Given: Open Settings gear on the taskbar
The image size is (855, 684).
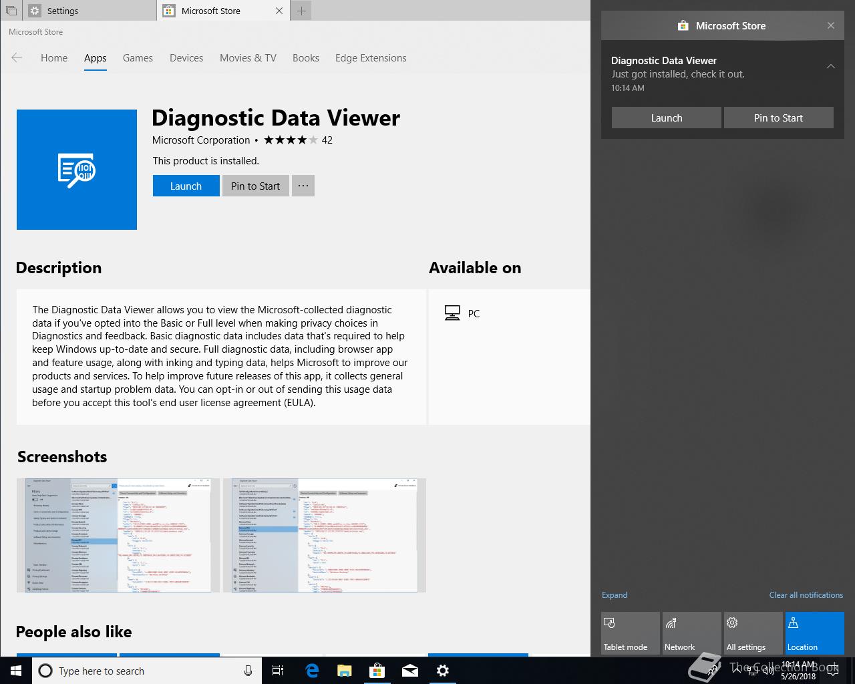Looking at the screenshot, I should tap(443, 671).
